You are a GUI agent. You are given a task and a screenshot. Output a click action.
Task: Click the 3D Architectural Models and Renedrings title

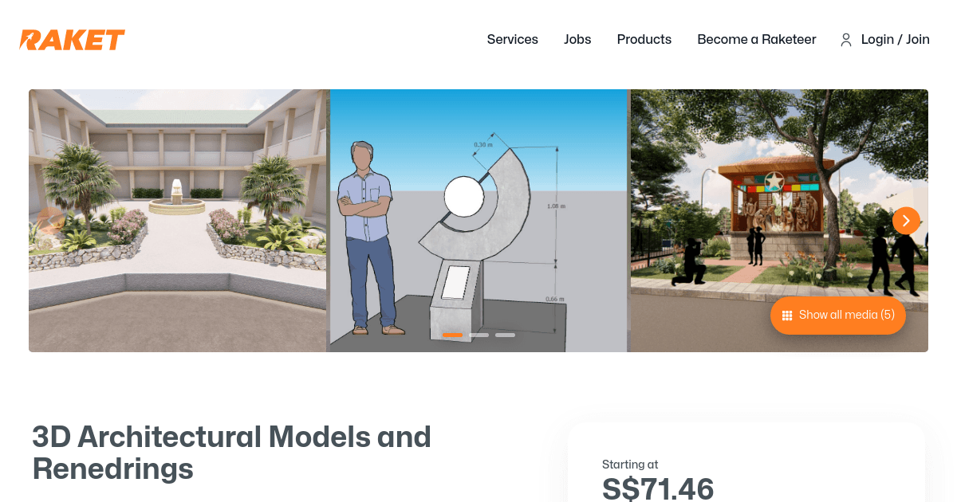[x=232, y=453]
